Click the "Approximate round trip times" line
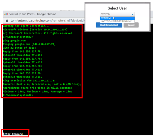This screenshot has height=139, width=153. pyautogui.click(x=37, y=88)
